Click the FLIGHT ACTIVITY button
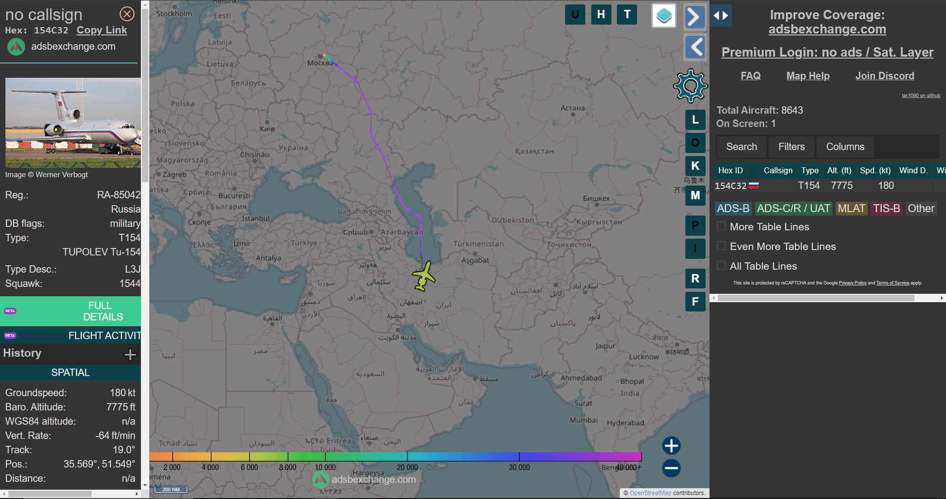The image size is (946, 499). coord(70,335)
